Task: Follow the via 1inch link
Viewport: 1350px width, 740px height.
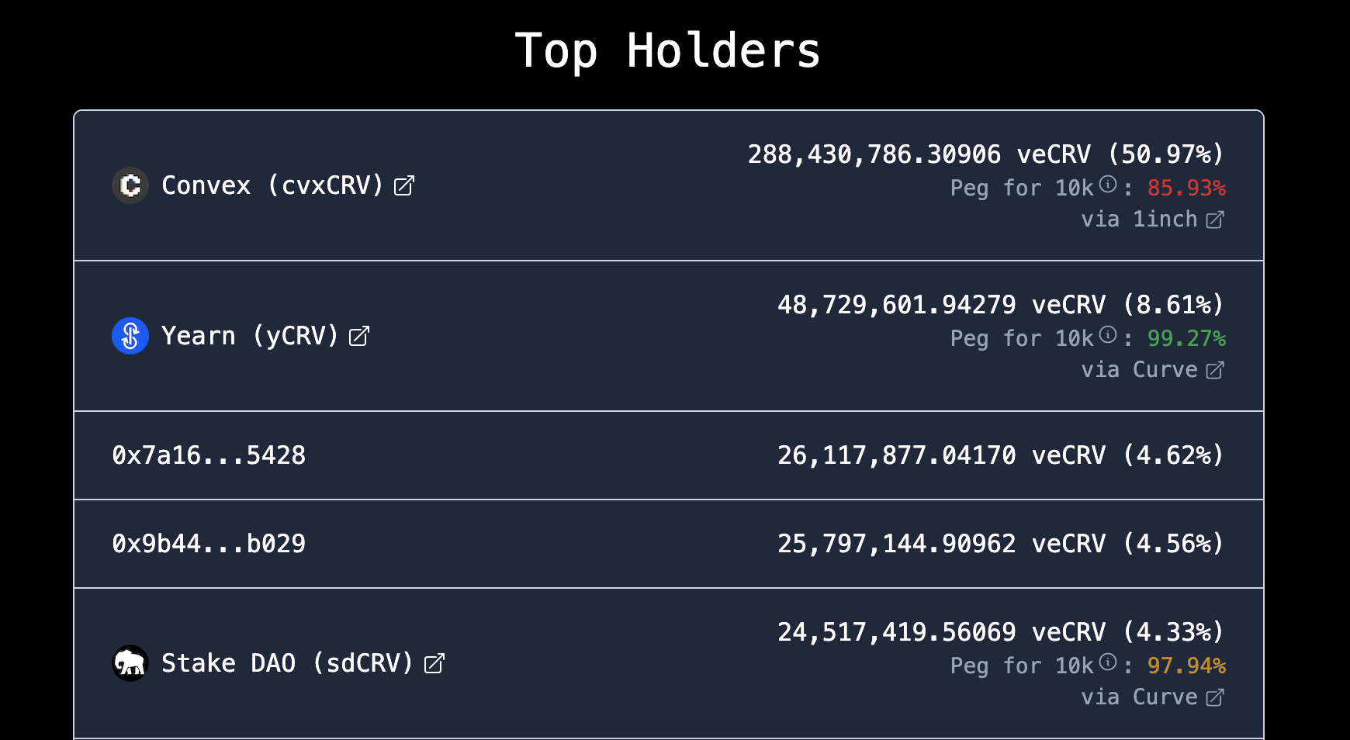Action: pyautogui.click(x=1139, y=220)
